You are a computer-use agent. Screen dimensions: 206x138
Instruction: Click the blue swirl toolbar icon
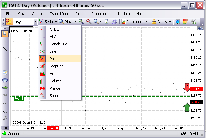coord(114,22)
